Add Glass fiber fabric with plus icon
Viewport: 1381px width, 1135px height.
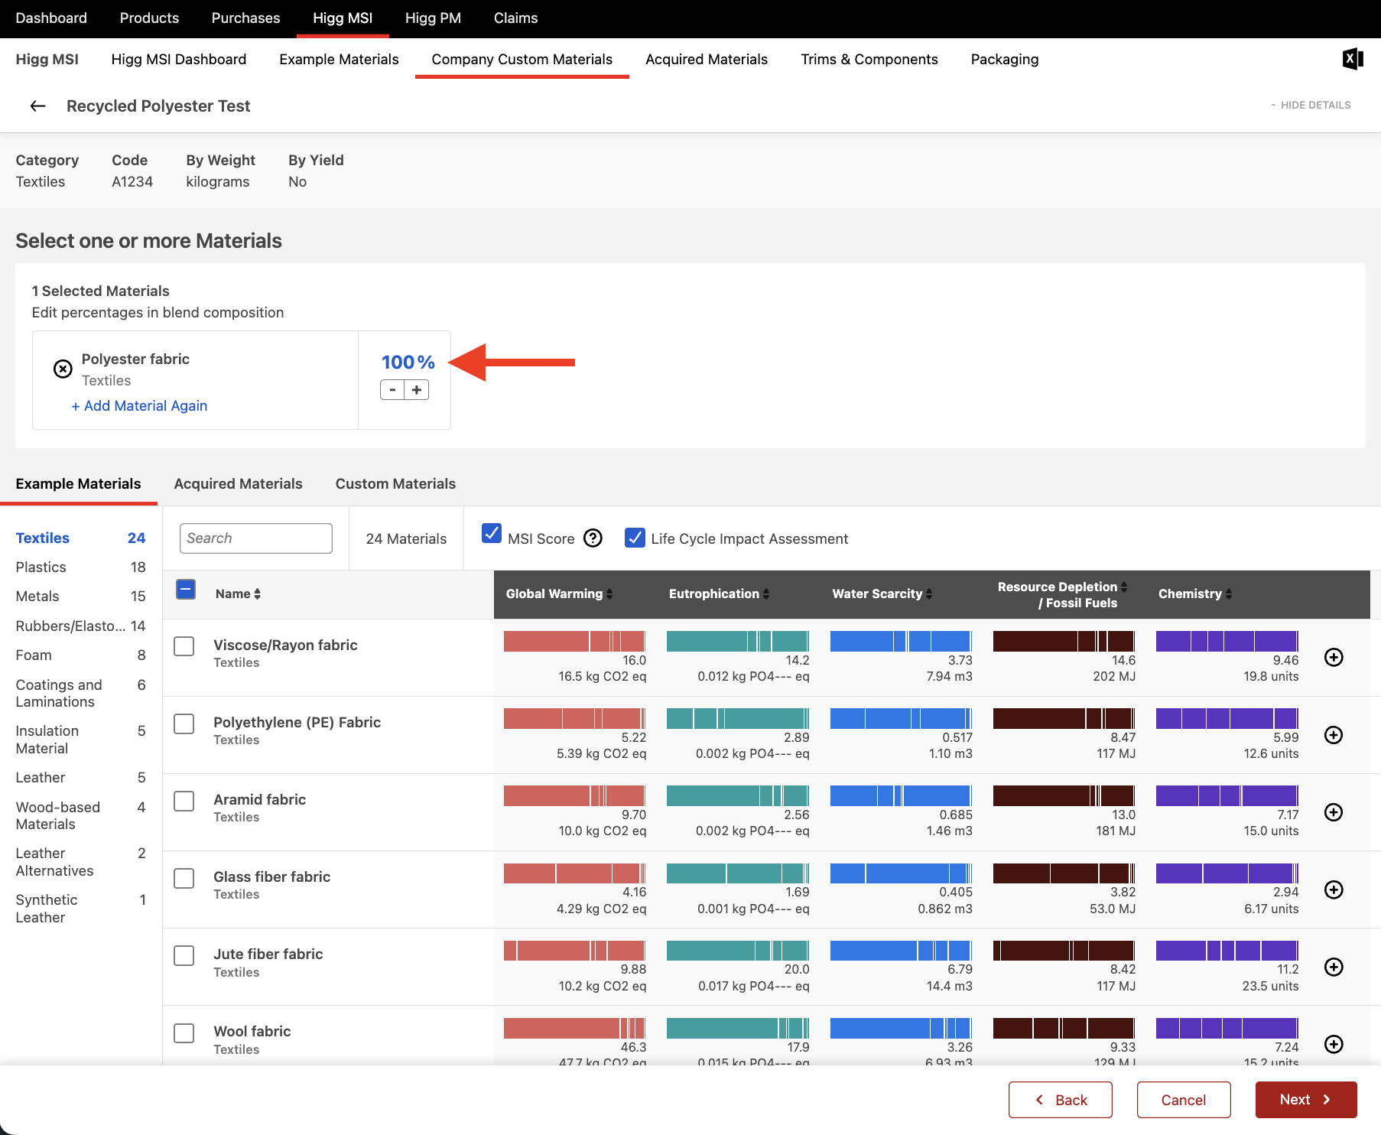tap(1334, 889)
